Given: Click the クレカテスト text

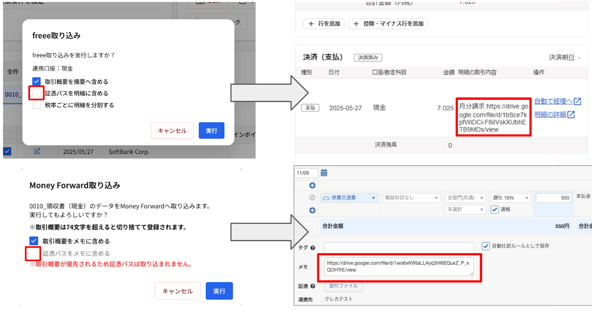Looking at the screenshot, I should pos(339,299).
